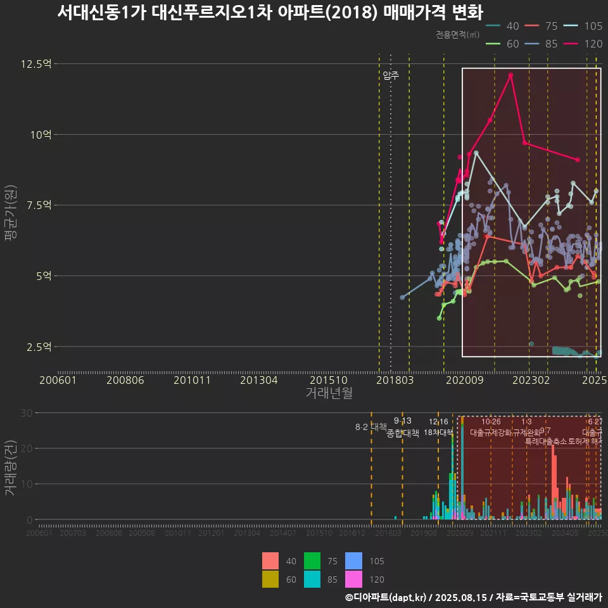Click the 12·16 18차대책 policy marker label

pos(438,427)
